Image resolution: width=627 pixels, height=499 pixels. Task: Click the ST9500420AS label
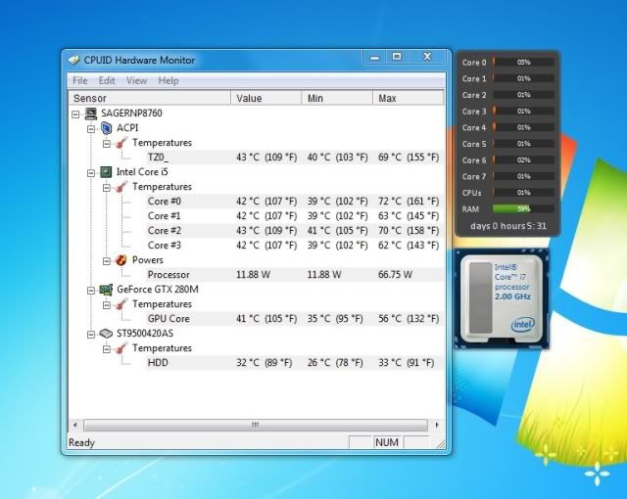(145, 334)
